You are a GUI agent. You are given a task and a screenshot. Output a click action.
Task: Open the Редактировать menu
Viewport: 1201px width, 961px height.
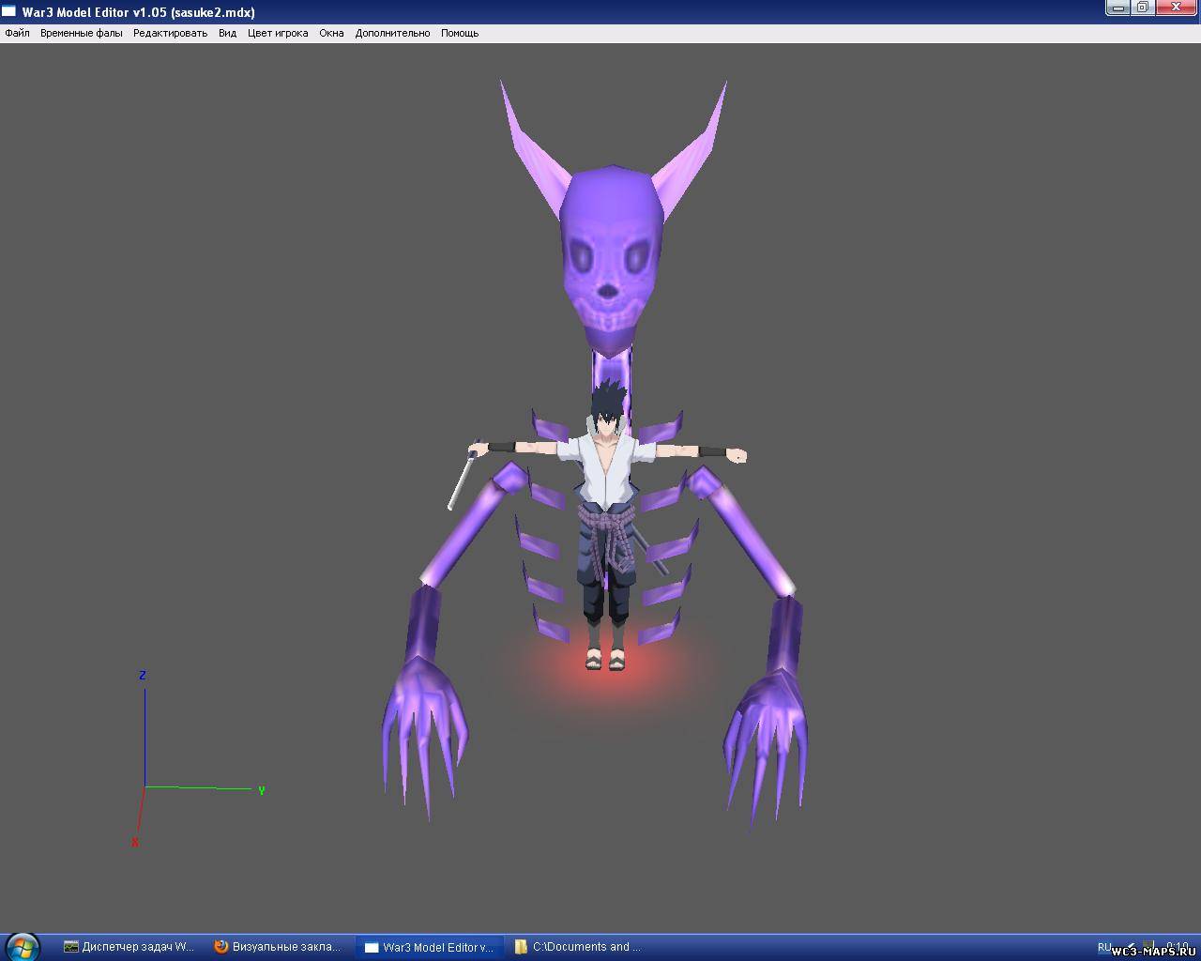tap(170, 33)
